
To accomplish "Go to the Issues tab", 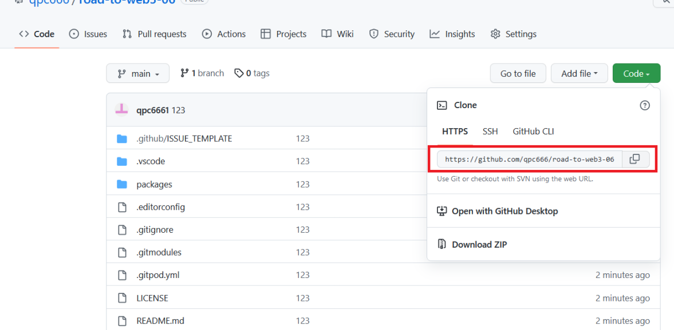I will 88,34.
